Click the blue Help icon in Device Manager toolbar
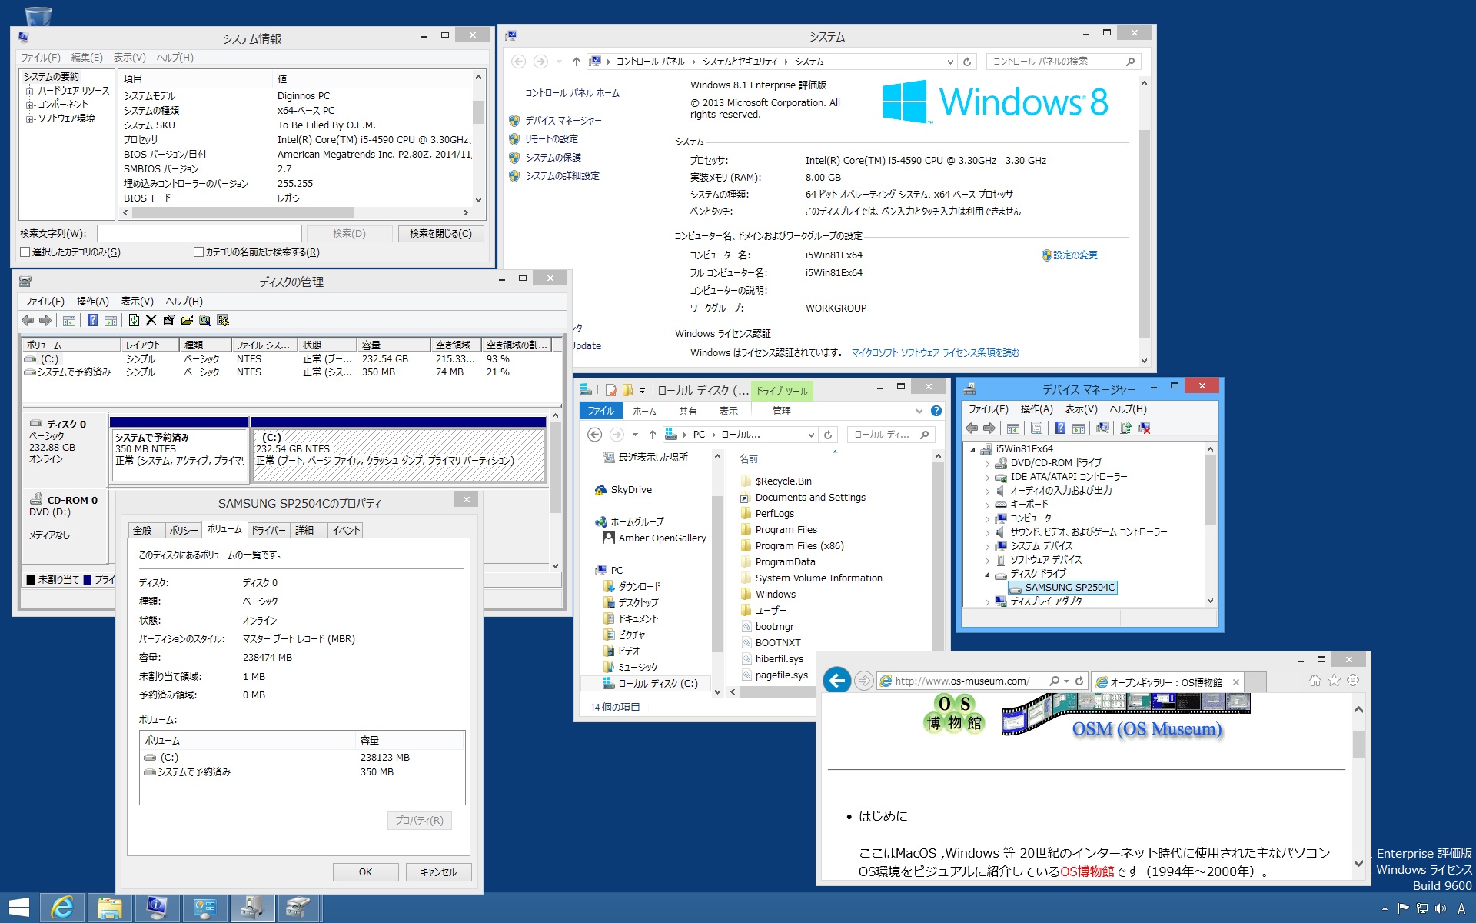Image resolution: width=1476 pixels, height=923 pixels. click(1060, 428)
